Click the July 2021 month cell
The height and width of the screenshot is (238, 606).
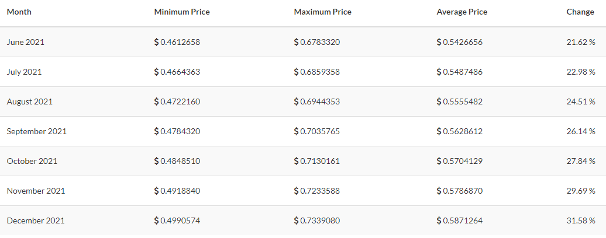coord(25,72)
